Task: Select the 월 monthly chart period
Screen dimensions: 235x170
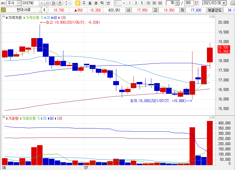Action: pos(90,3)
